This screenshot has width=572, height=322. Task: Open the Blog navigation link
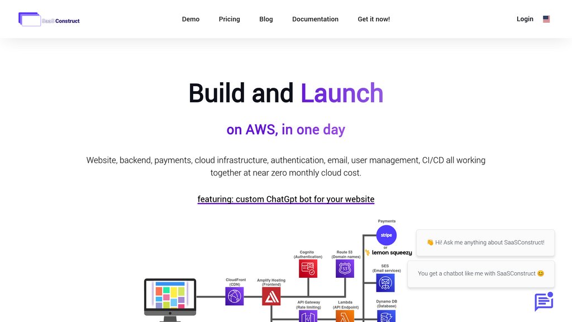(x=266, y=19)
